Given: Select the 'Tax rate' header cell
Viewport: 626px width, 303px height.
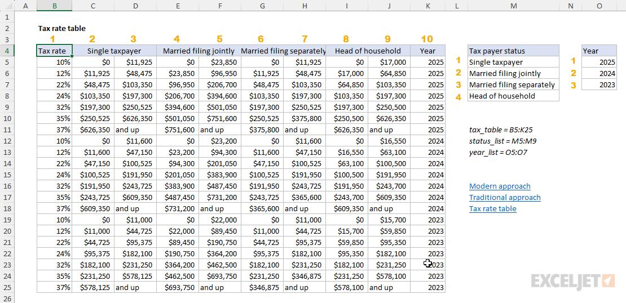Looking at the screenshot, I should click(x=54, y=51).
